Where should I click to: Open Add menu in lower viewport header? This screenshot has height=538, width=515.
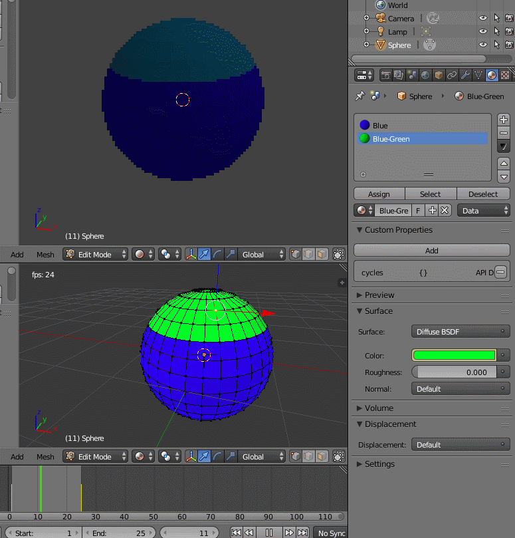tap(17, 457)
